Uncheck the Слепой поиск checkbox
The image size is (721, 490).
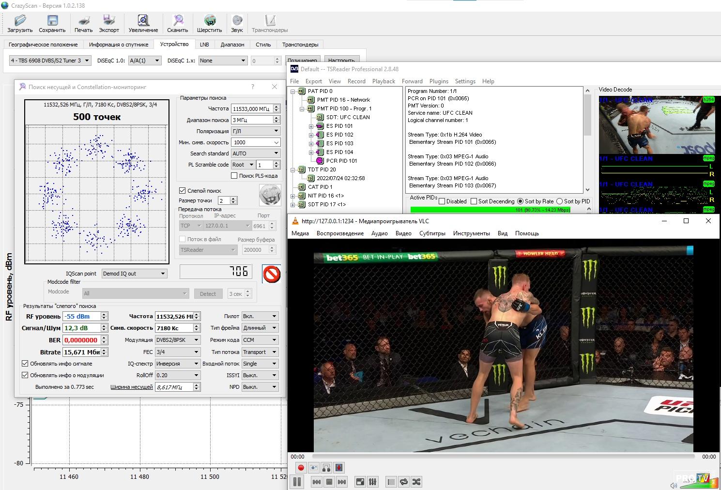click(183, 191)
